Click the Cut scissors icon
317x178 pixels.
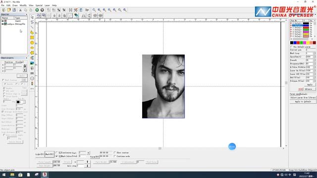[20, 10]
